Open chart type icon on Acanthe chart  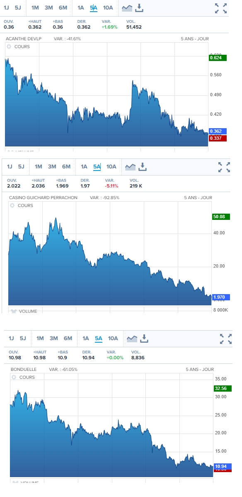127,8
